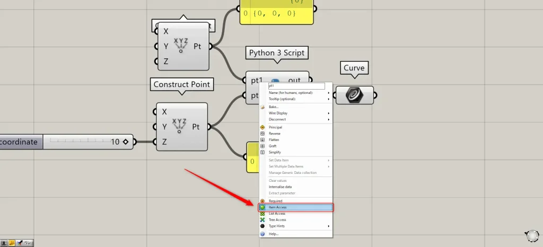Click the Curve parameter hexagon icon
This screenshot has height=247, width=543.
(353, 95)
